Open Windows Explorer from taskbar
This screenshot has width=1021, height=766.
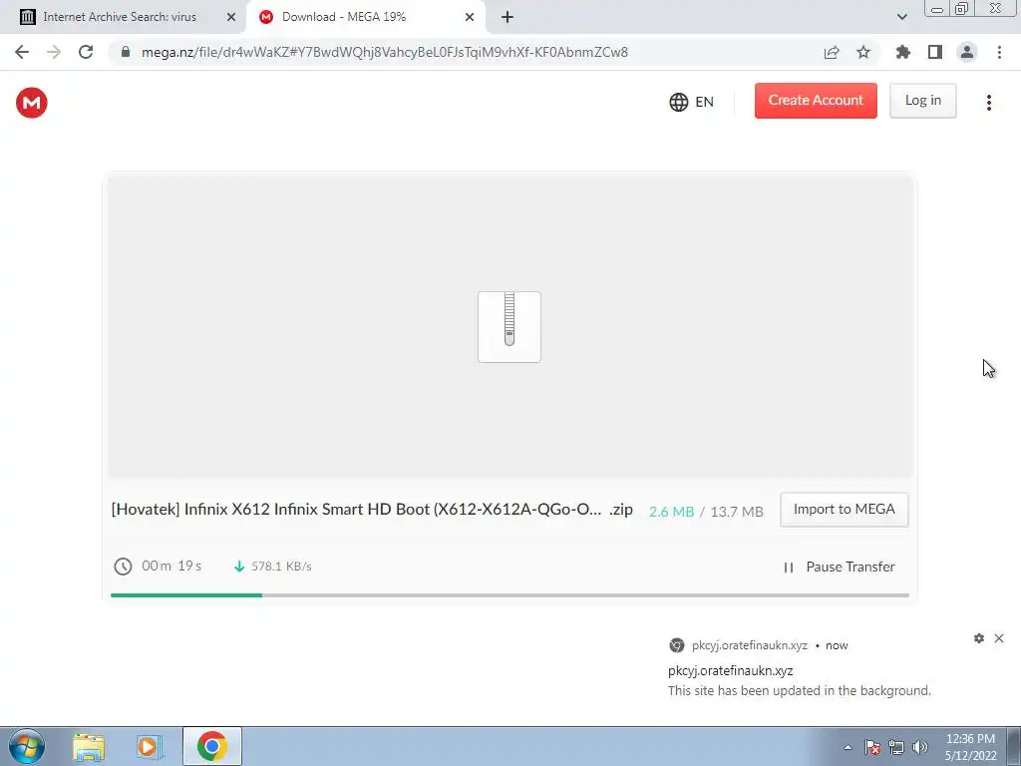pyautogui.click(x=89, y=746)
